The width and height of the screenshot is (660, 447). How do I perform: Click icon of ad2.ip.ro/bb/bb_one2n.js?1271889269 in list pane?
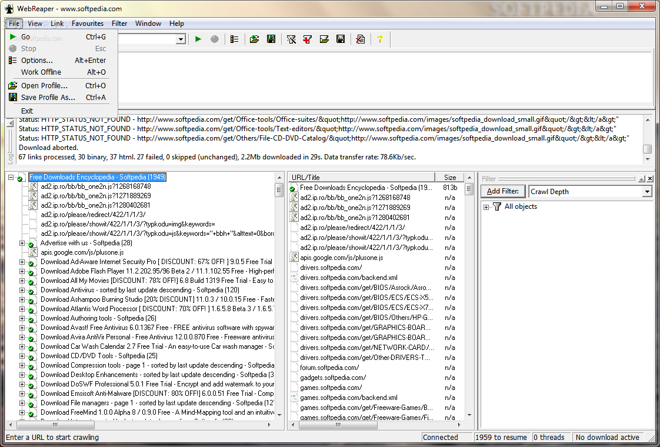click(x=294, y=207)
